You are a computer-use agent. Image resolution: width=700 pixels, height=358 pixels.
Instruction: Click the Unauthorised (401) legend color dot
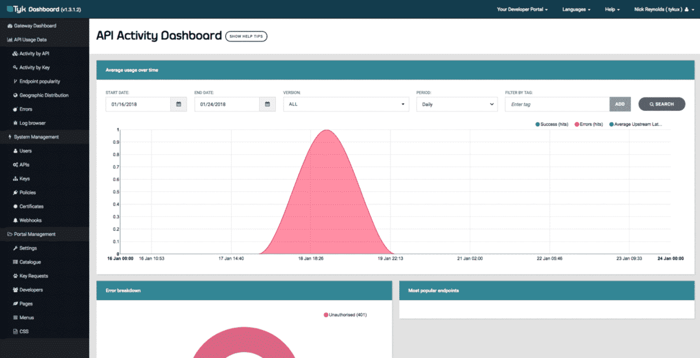(x=326, y=315)
